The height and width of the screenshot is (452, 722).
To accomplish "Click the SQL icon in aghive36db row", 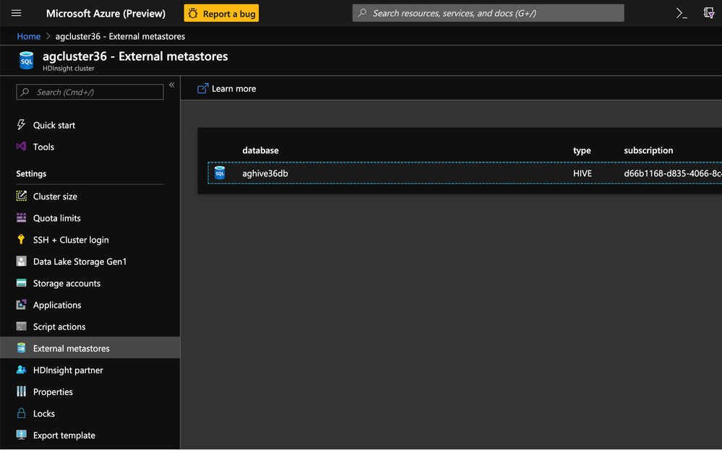I will click(220, 173).
